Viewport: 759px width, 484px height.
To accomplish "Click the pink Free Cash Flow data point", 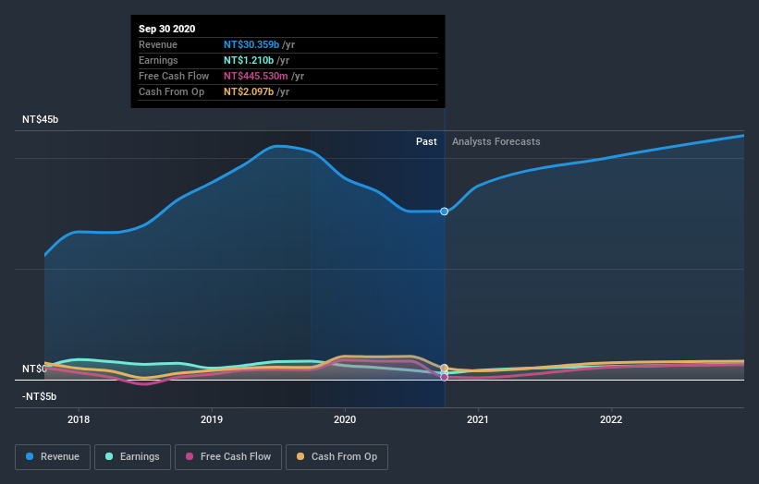I will (444, 377).
